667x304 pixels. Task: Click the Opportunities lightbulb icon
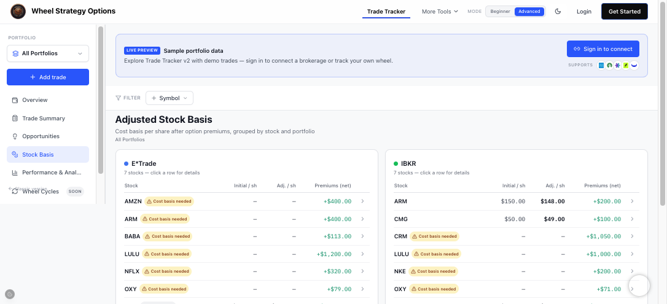pyautogui.click(x=15, y=136)
